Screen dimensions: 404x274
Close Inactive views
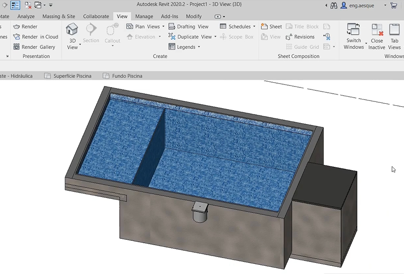[377, 30]
